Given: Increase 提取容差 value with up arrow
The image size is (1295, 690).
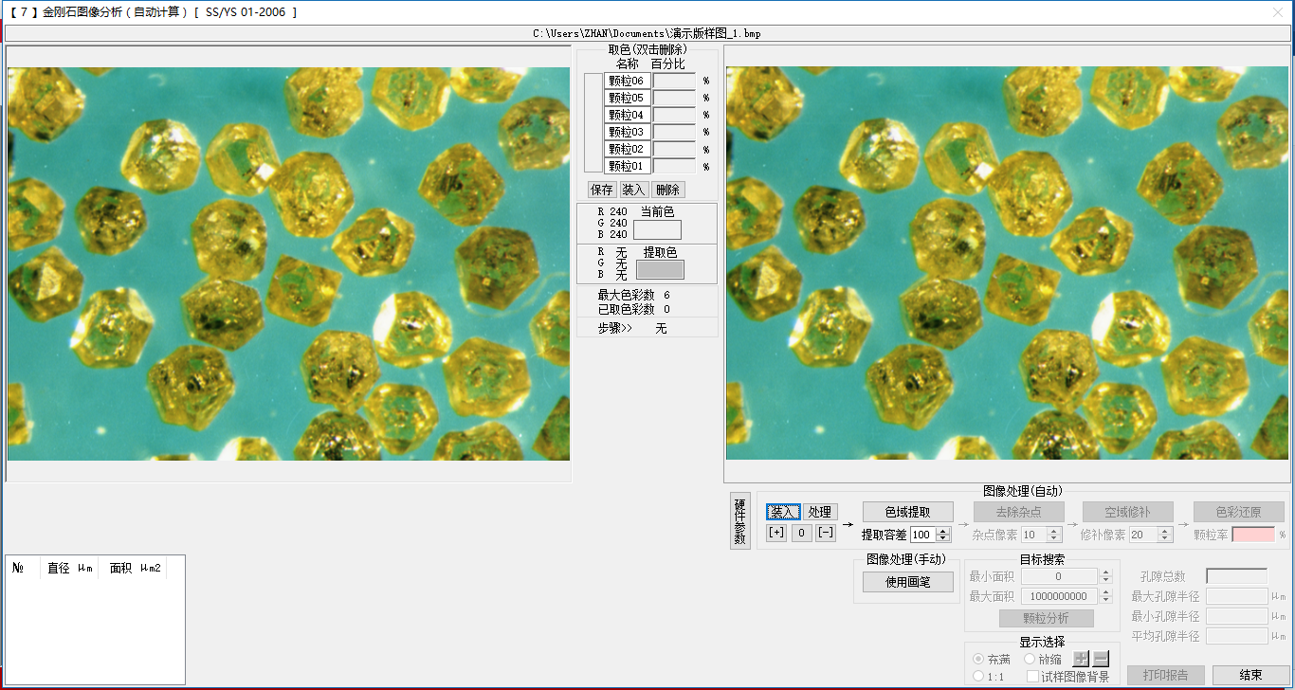Looking at the screenshot, I should [x=943, y=531].
